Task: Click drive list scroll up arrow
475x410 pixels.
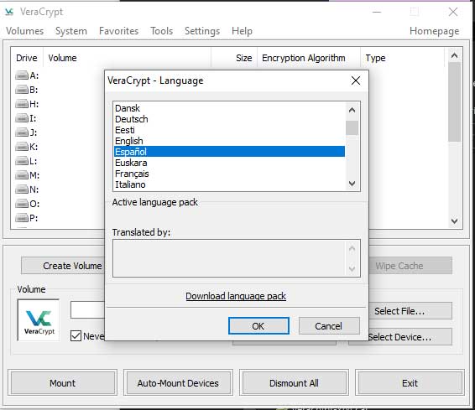Action: click(454, 55)
